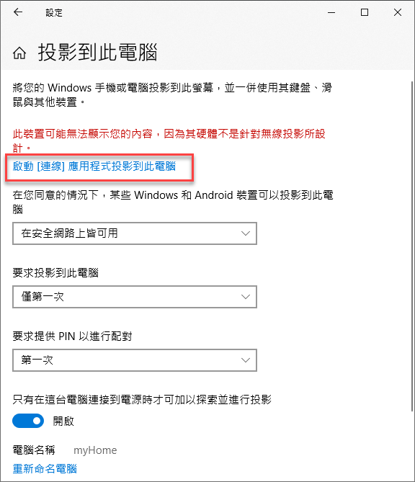Expand the 要求提供 PIN 以進行配對 dropdown

click(x=135, y=360)
